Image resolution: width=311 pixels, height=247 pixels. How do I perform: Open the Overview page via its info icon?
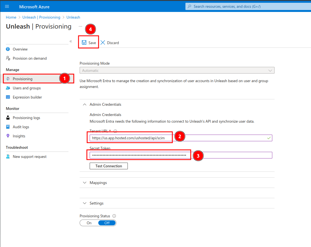pos(7,49)
